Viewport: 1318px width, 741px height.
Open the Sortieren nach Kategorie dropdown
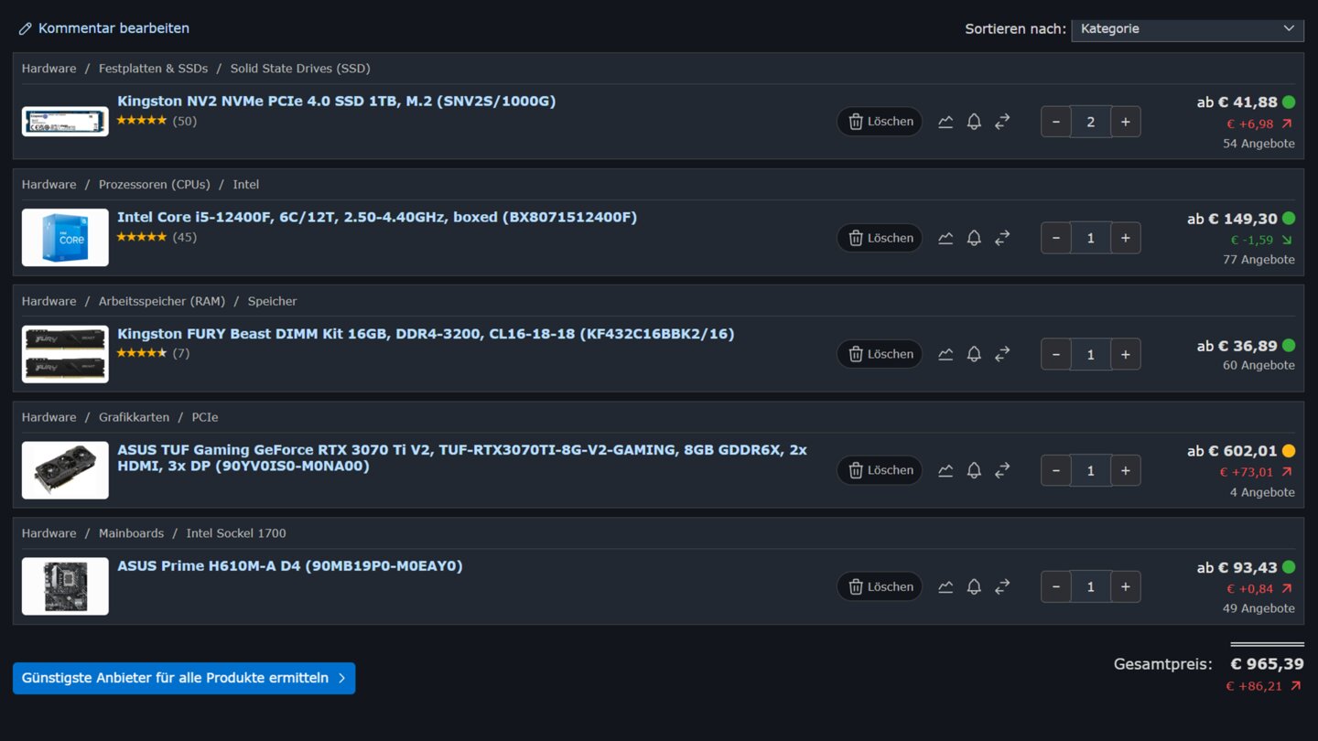(1187, 29)
